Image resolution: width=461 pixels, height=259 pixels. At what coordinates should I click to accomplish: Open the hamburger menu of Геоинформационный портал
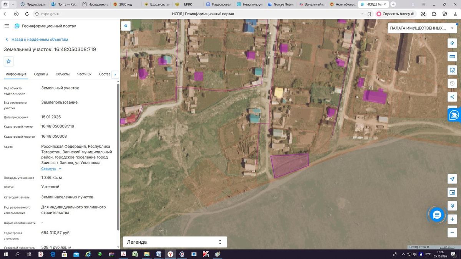[x=7, y=26]
